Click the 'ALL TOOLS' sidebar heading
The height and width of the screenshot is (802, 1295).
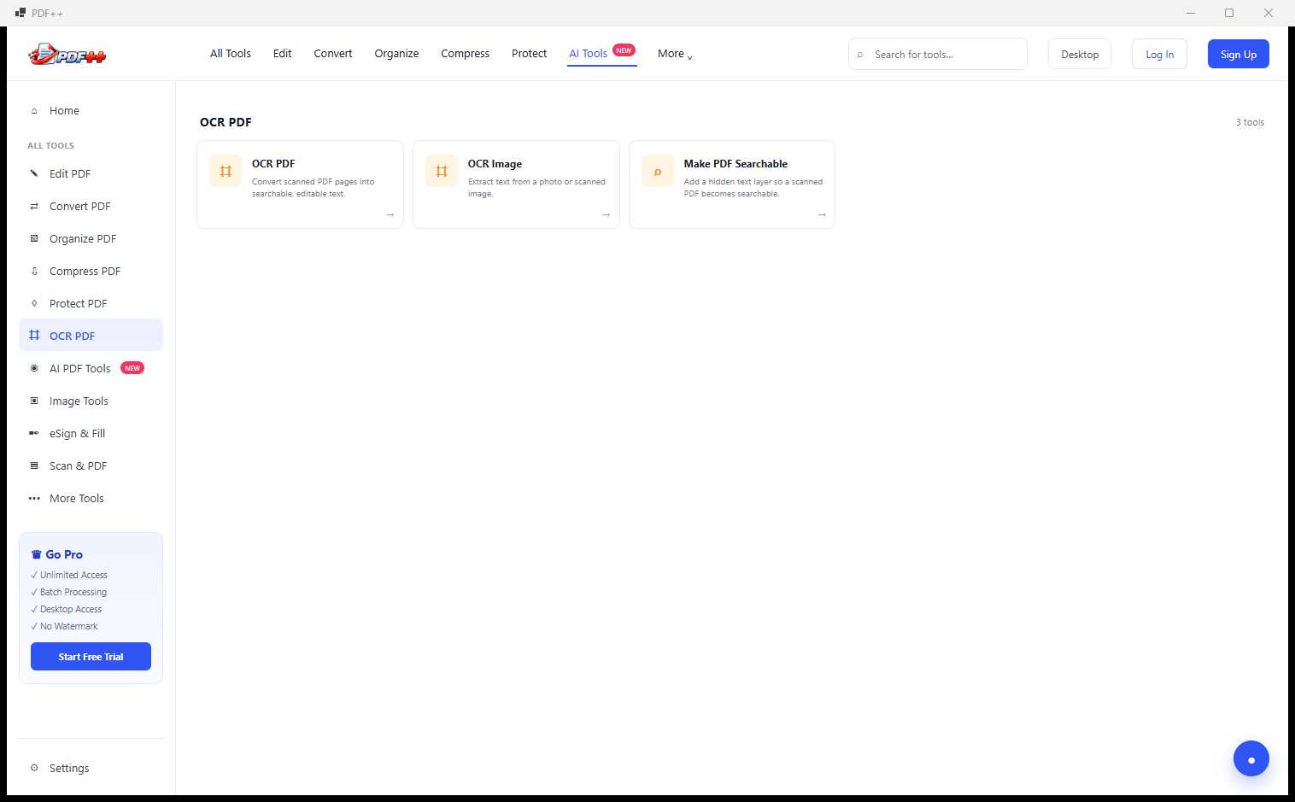(50, 146)
